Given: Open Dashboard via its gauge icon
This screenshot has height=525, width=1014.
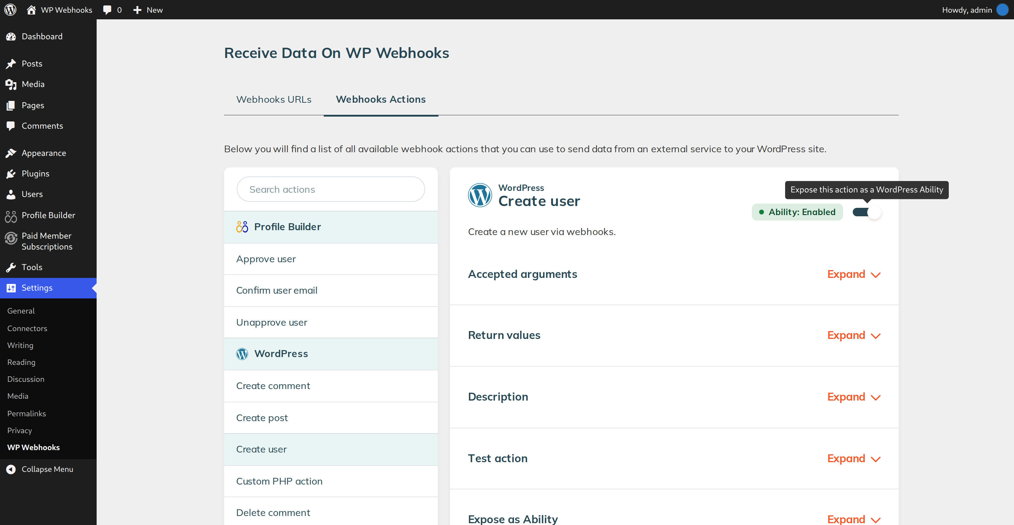Looking at the screenshot, I should point(11,37).
